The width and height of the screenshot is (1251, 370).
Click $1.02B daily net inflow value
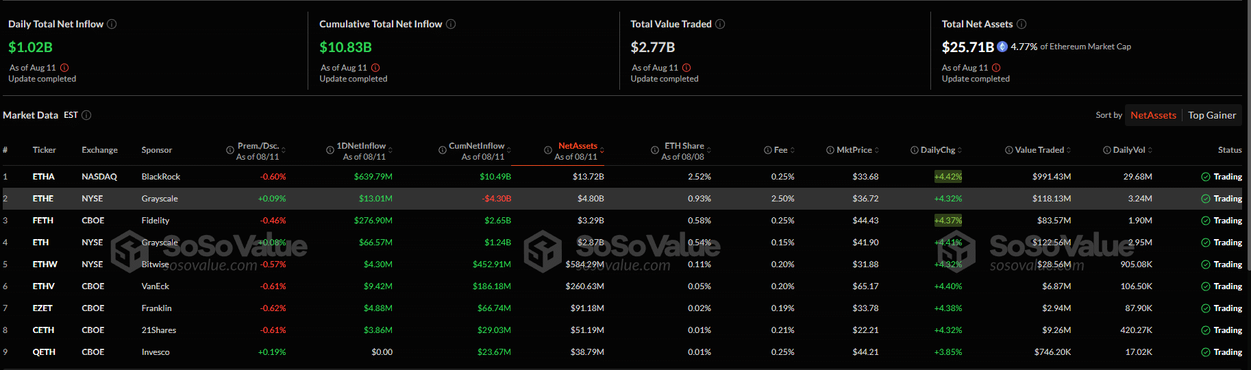[x=30, y=47]
